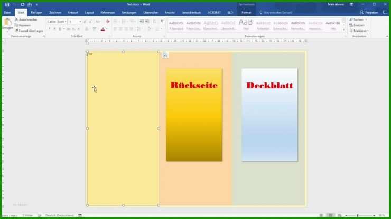Click the repeat/redo icon in the title bar
Screen dimensions: 391x219
point(23,4)
